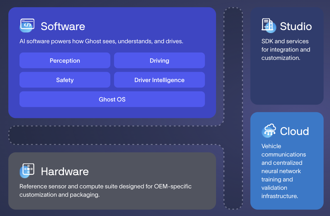Open the Safety module
The width and height of the screenshot is (330, 216).
click(x=65, y=80)
